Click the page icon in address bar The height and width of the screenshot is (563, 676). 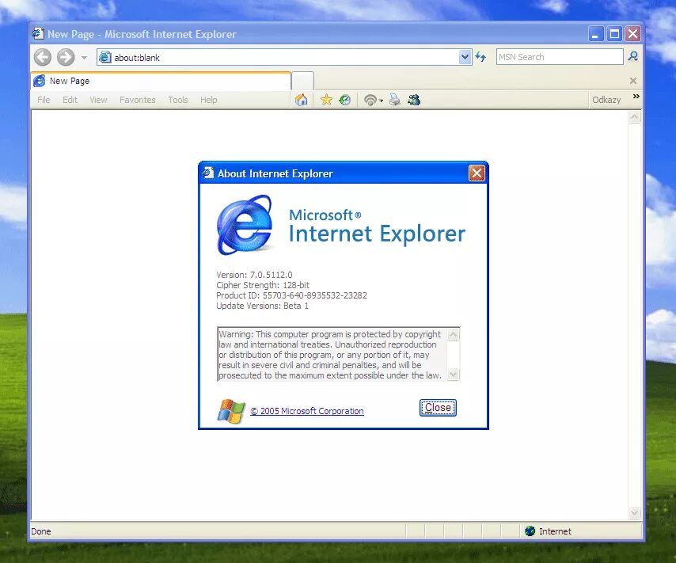(104, 57)
